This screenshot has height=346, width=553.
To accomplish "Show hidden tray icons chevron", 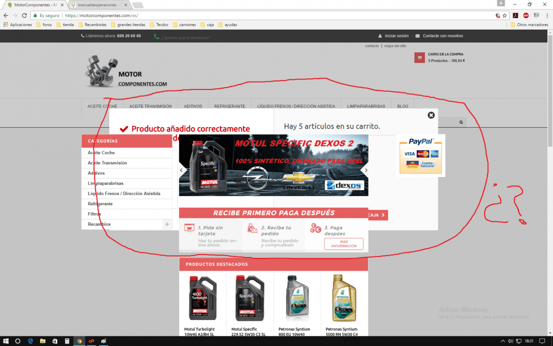I will point(503,341).
